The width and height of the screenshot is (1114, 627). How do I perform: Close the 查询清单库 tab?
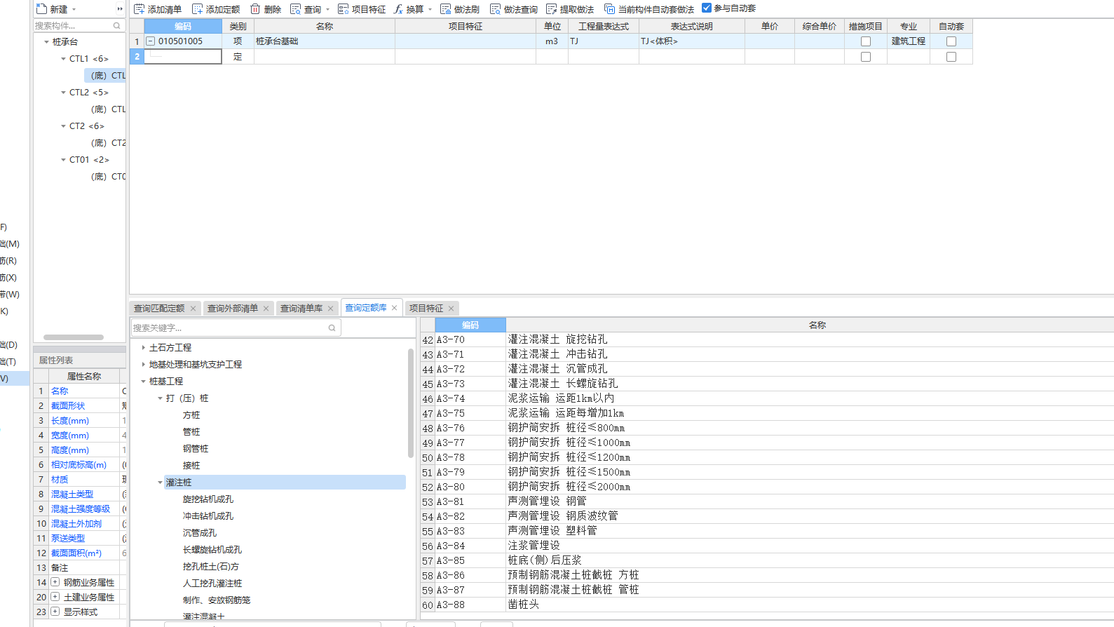pos(330,309)
